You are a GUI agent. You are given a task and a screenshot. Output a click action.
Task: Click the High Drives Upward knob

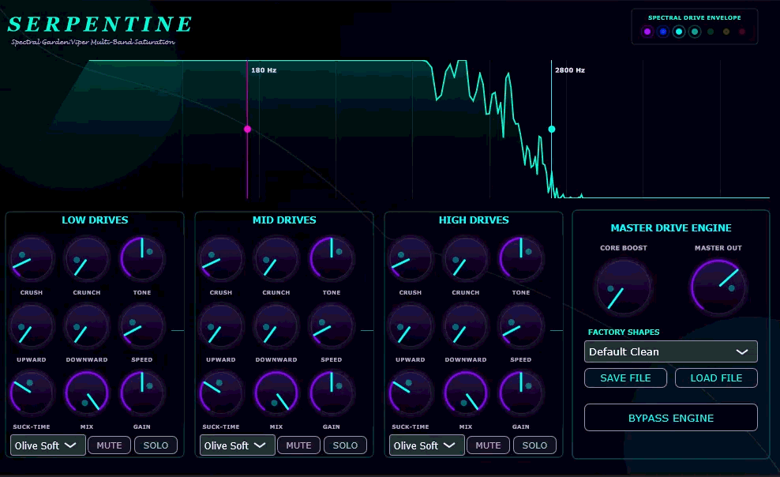click(x=411, y=326)
